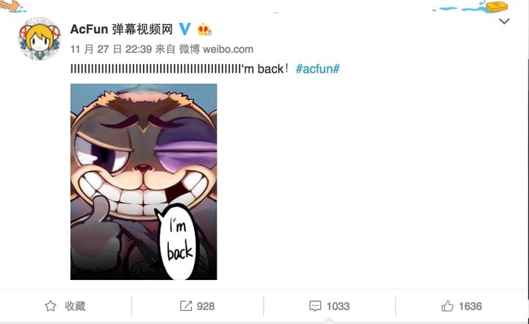Click the "I'm back!" post text
The width and height of the screenshot is (529, 324).
179,69
